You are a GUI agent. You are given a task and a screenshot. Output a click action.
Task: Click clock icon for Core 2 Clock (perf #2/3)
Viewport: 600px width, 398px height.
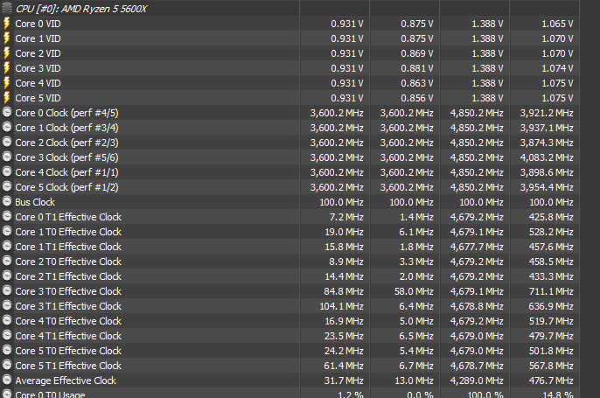click(x=7, y=142)
